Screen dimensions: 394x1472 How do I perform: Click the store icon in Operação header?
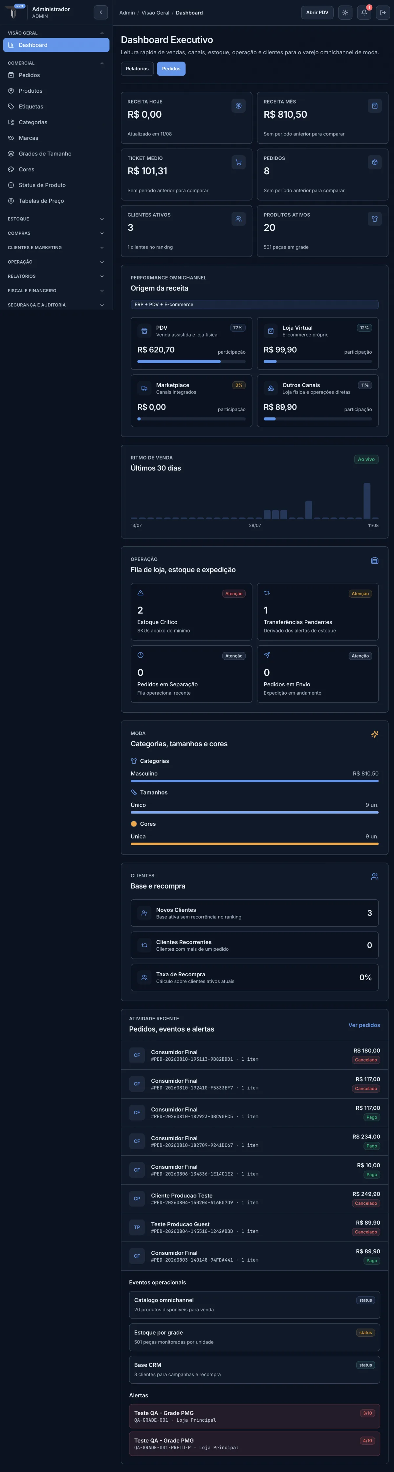click(x=375, y=560)
